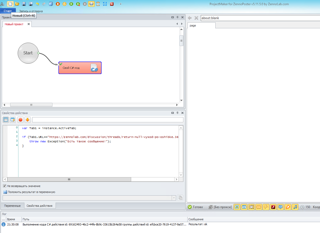The image size is (320, 233).
Task: Click the green play icon with red dot
Action: coord(78,4)
